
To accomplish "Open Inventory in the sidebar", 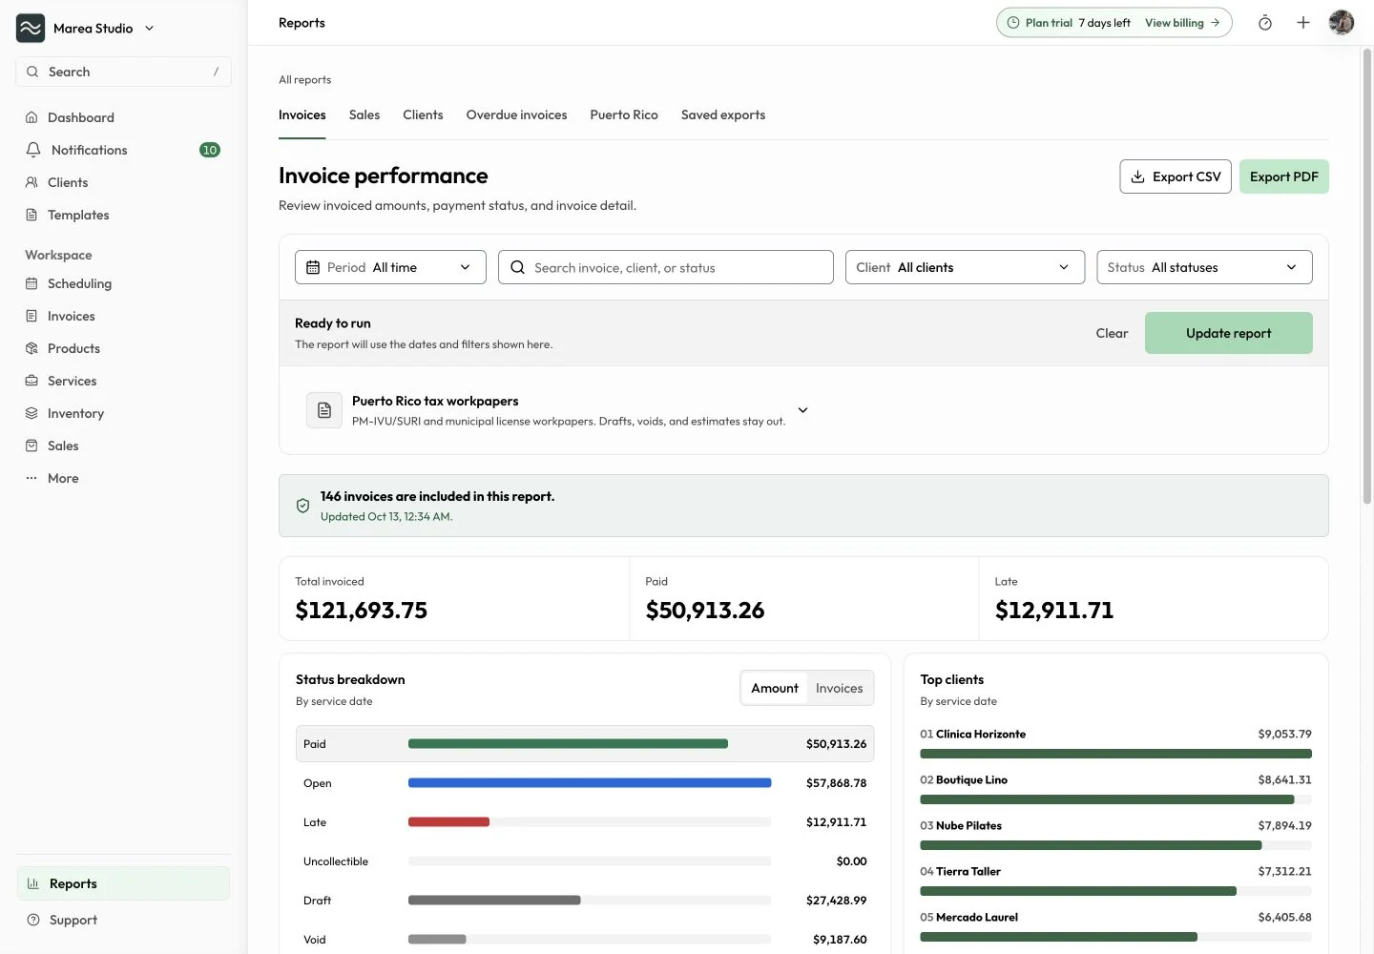I will pos(123,413).
